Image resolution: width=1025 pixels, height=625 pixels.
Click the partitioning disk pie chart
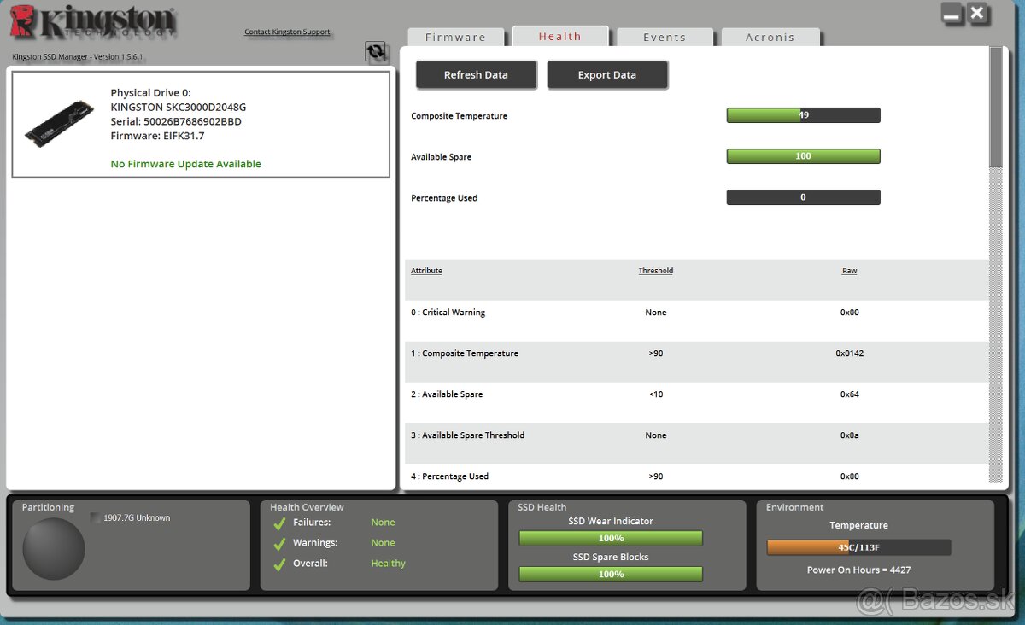54,549
